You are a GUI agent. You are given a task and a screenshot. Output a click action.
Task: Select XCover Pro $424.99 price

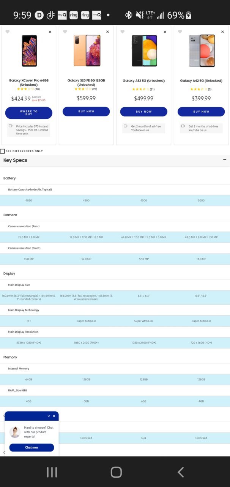[x=21, y=99]
